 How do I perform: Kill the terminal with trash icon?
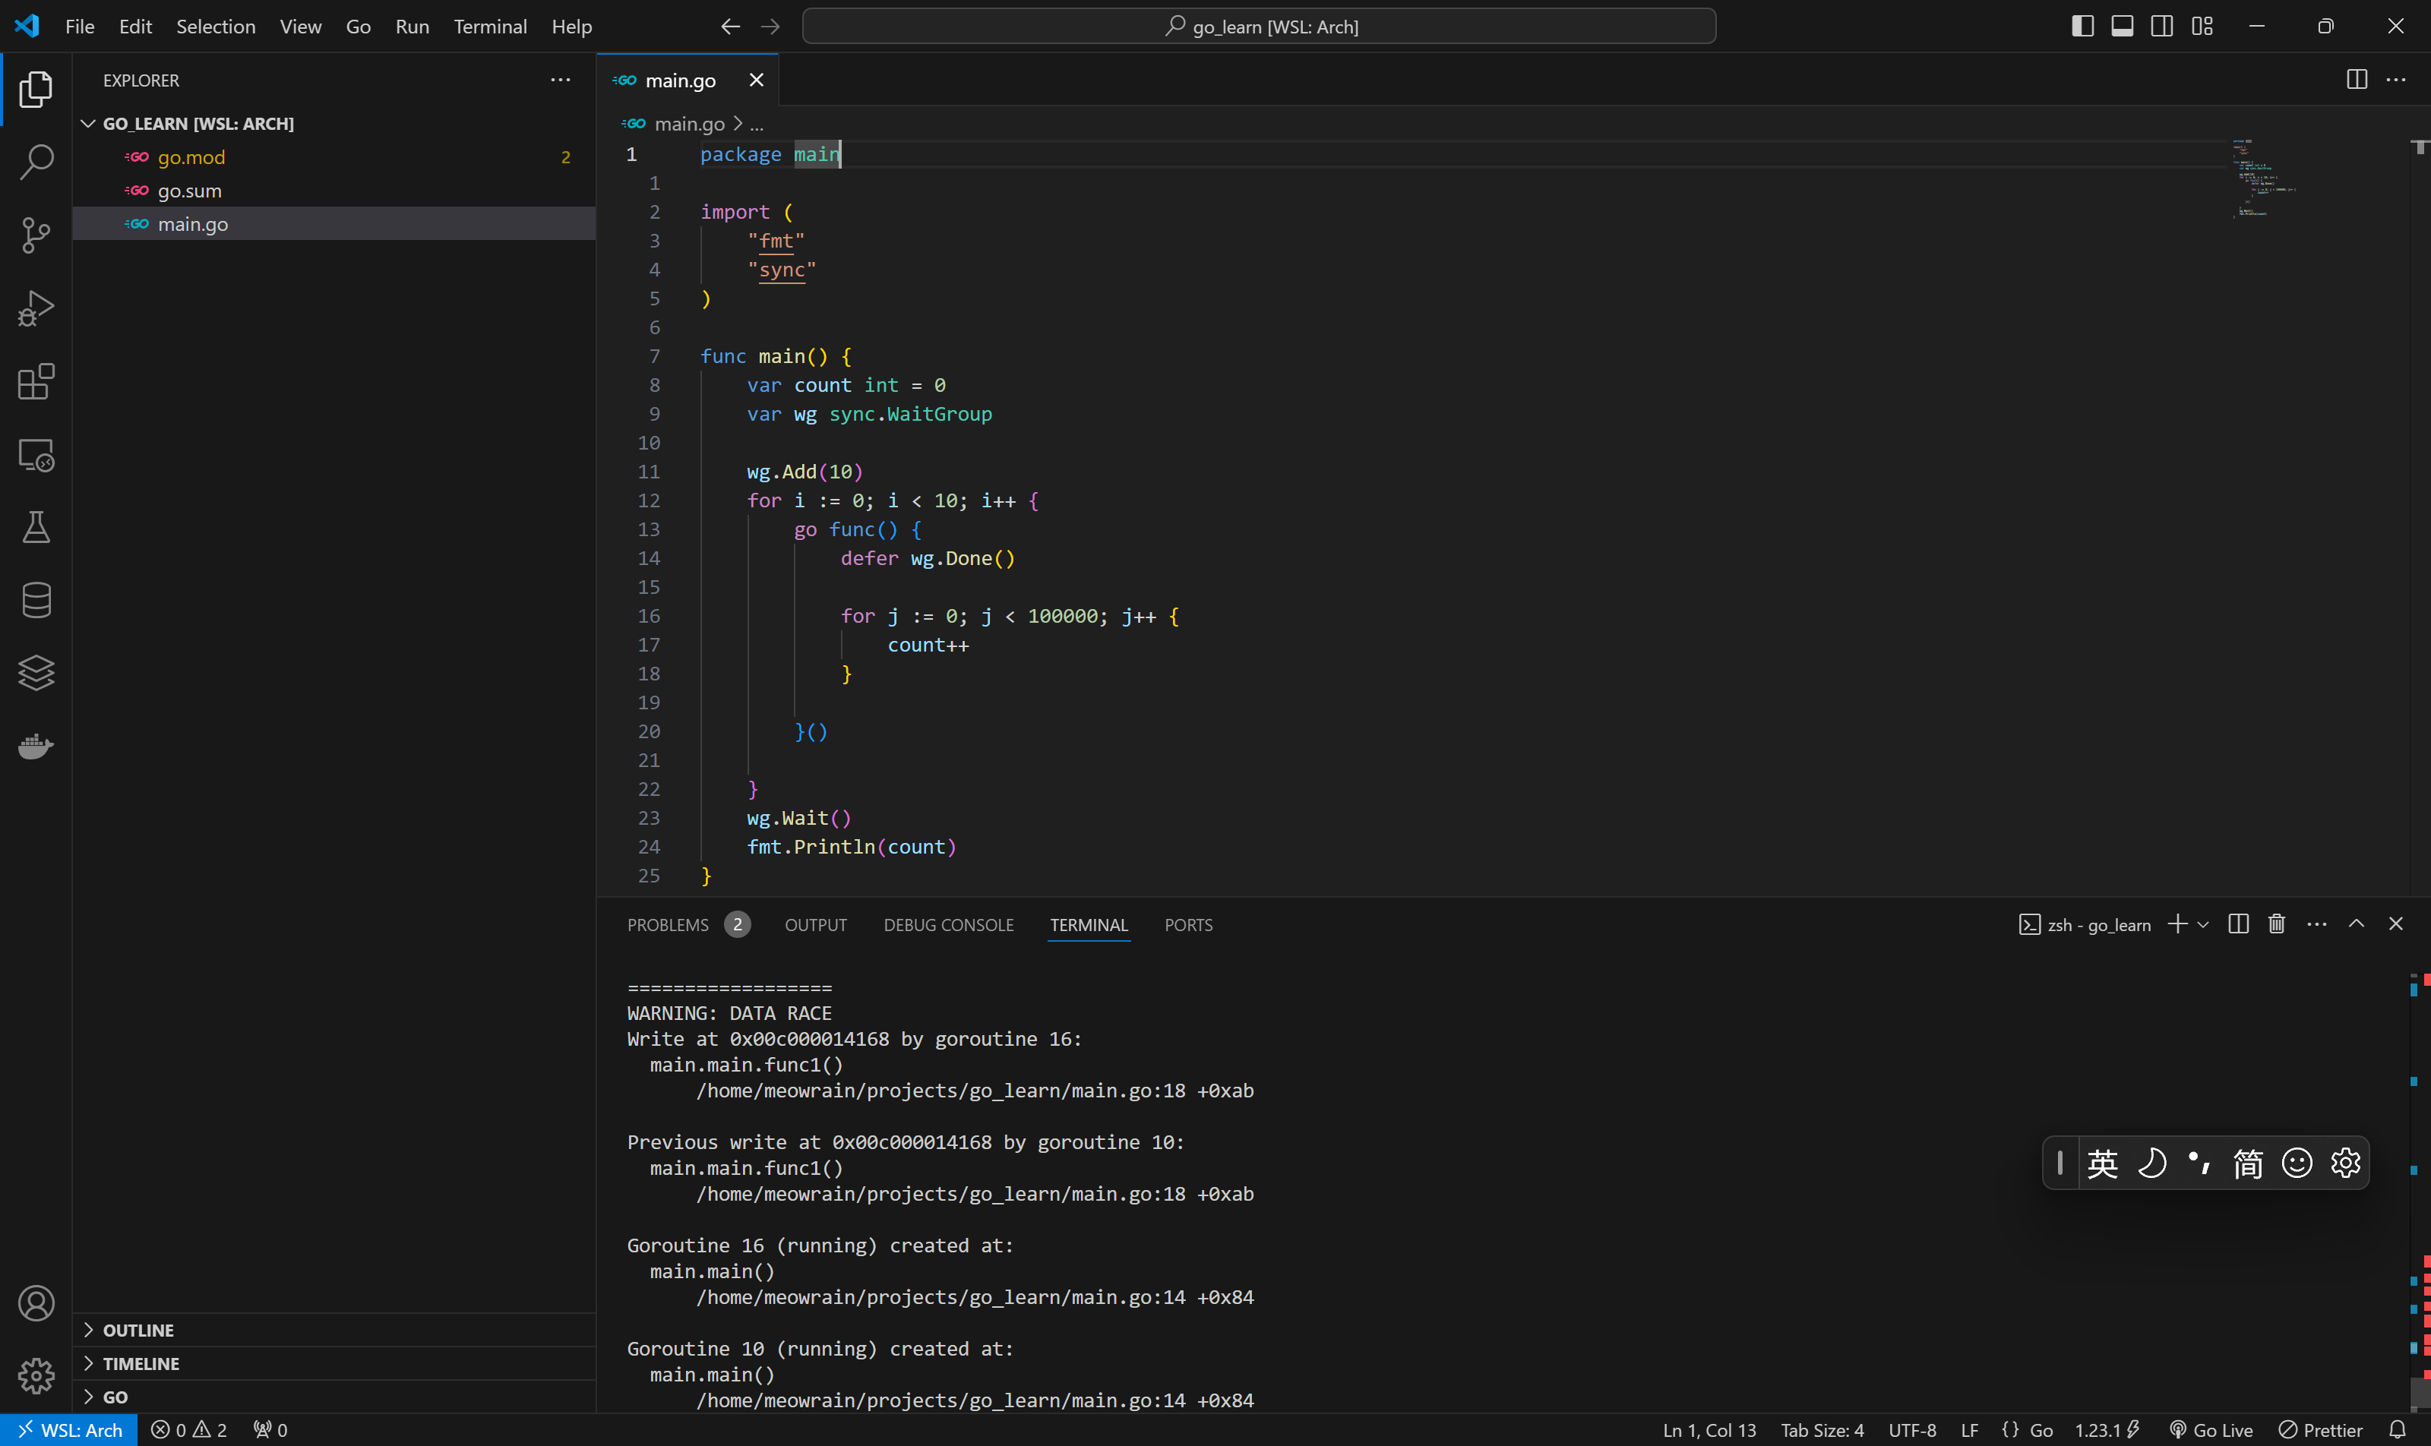tap(2276, 923)
